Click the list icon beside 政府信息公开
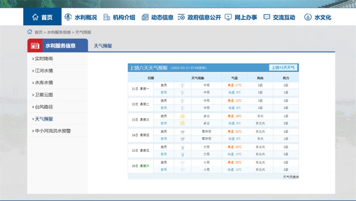This screenshot has height=201, width=356. (x=181, y=17)
